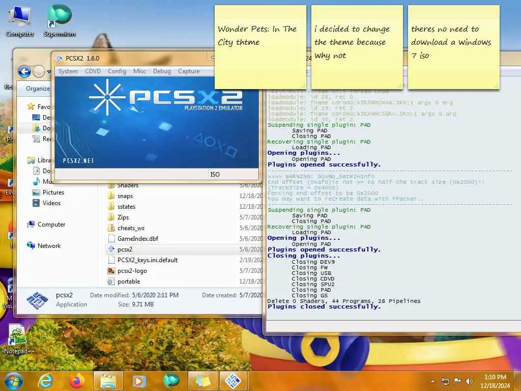
Task: Select the sstates folder
Action: (x=122, y=207)
